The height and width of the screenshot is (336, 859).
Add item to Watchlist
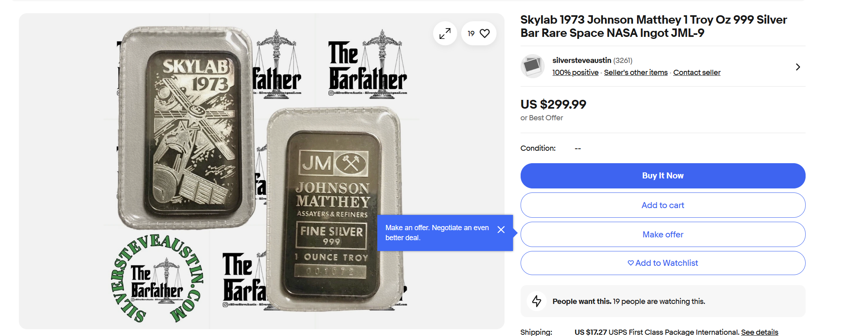pyautogui.click(x=663, y=263)
